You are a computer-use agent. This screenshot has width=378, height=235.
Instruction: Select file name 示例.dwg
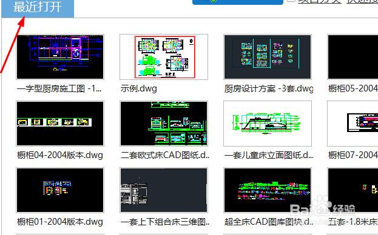(x=139, y=89)
